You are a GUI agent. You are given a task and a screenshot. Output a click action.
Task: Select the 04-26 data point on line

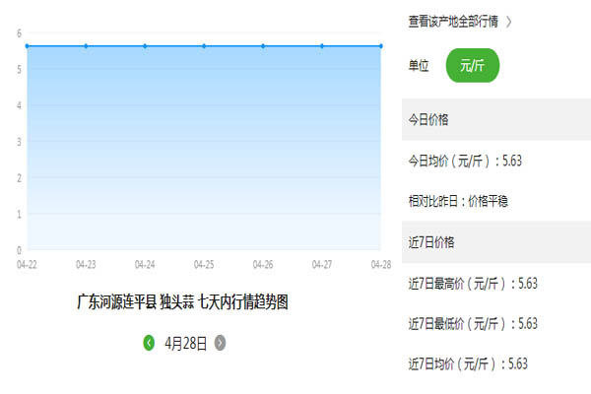263,45
